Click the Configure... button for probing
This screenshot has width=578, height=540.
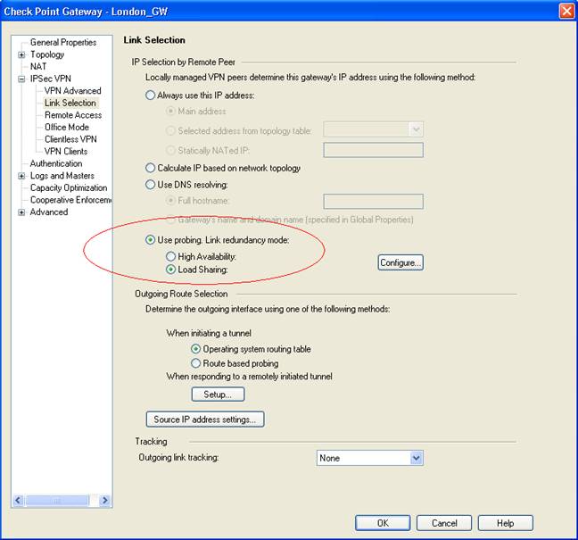click(400, 262)
